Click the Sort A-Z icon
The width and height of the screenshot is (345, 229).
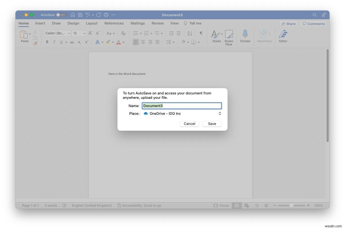pyautogui.click(x=190, y=33)
